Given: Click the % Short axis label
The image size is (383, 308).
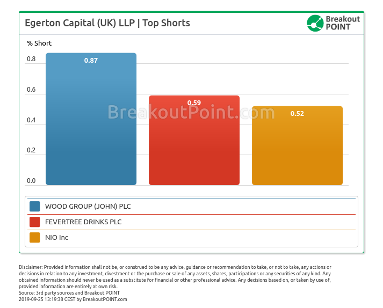Looking at the screenshot, I should [39, 43].
